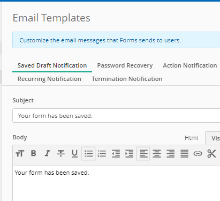This screenshot has width=220, height=201.
Task: Increase indent of the paragraph
Action: (130, 153)
